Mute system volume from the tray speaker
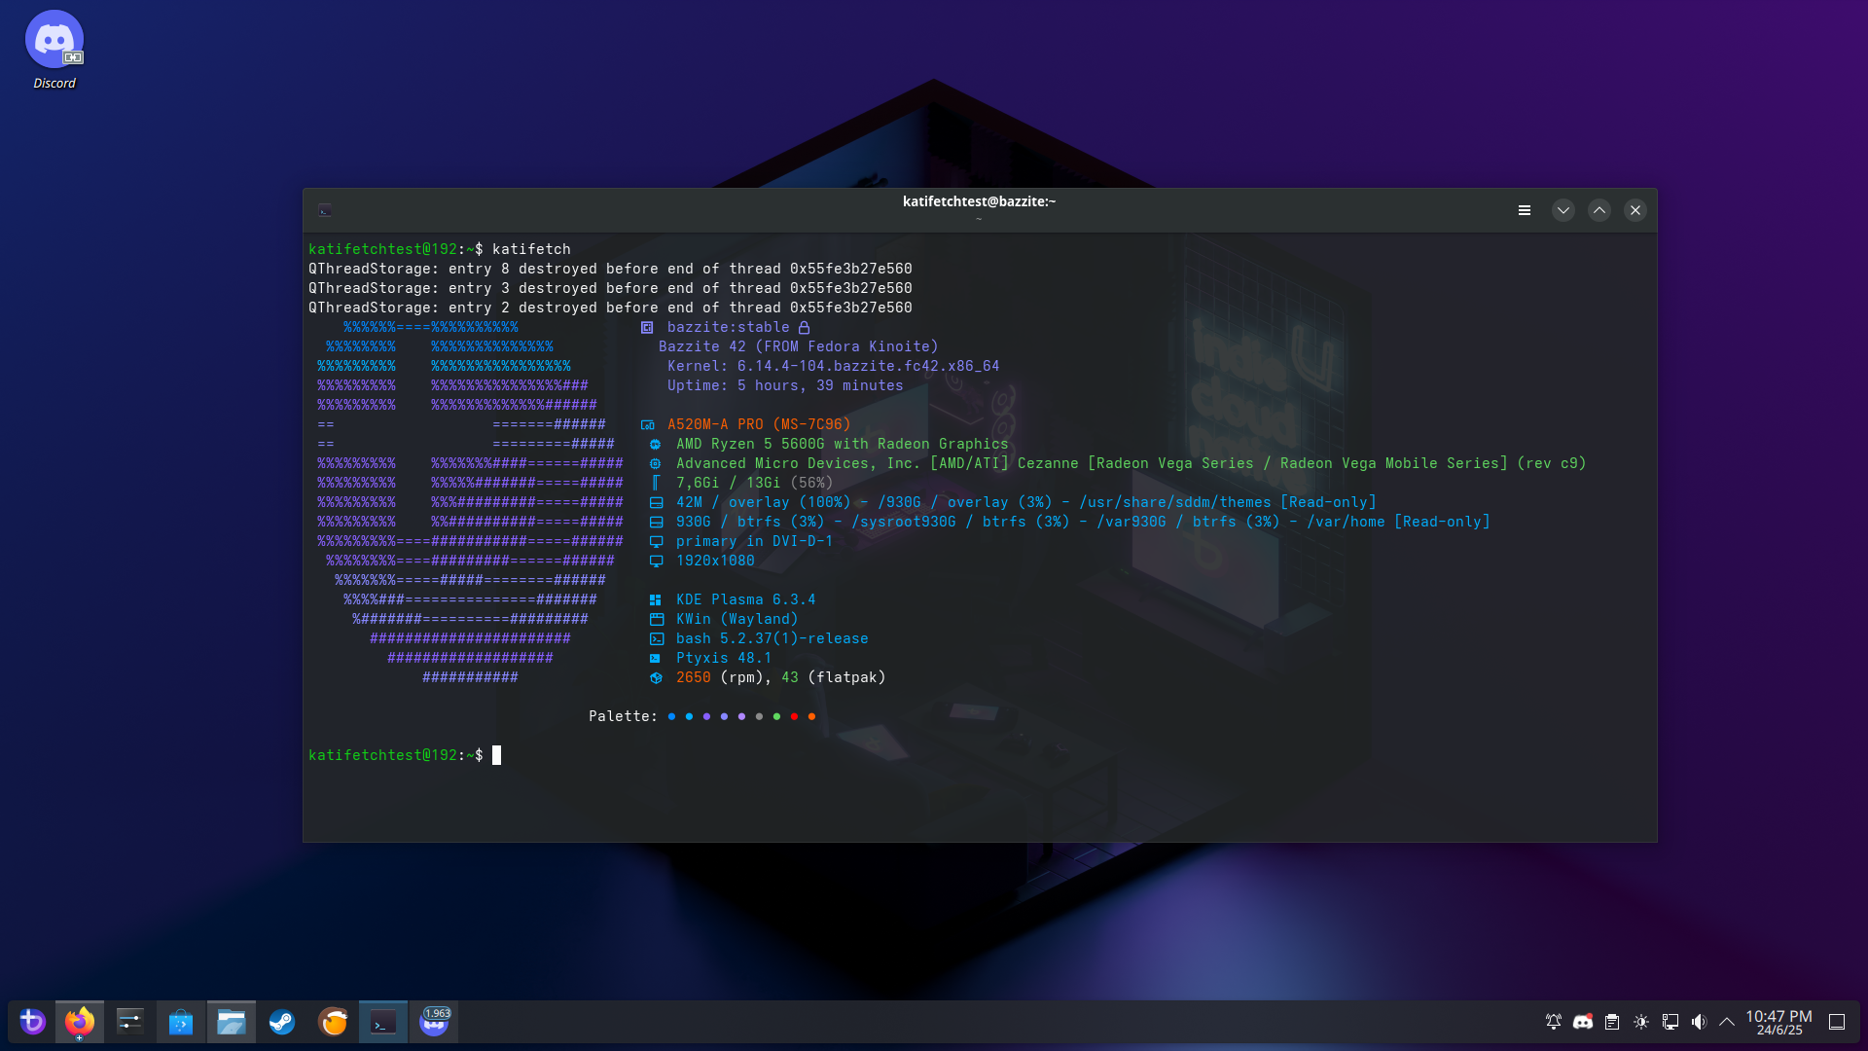The height and width of the screenshot is (1051, 1868). pyautogui.click(x=1700, y=1022)
